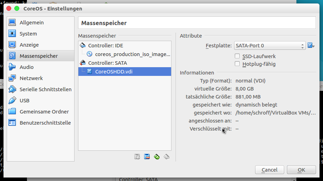Click the '/home/schroff/VirtualBox VMs/…' path

pyautogui.click(x=275, y=113)
